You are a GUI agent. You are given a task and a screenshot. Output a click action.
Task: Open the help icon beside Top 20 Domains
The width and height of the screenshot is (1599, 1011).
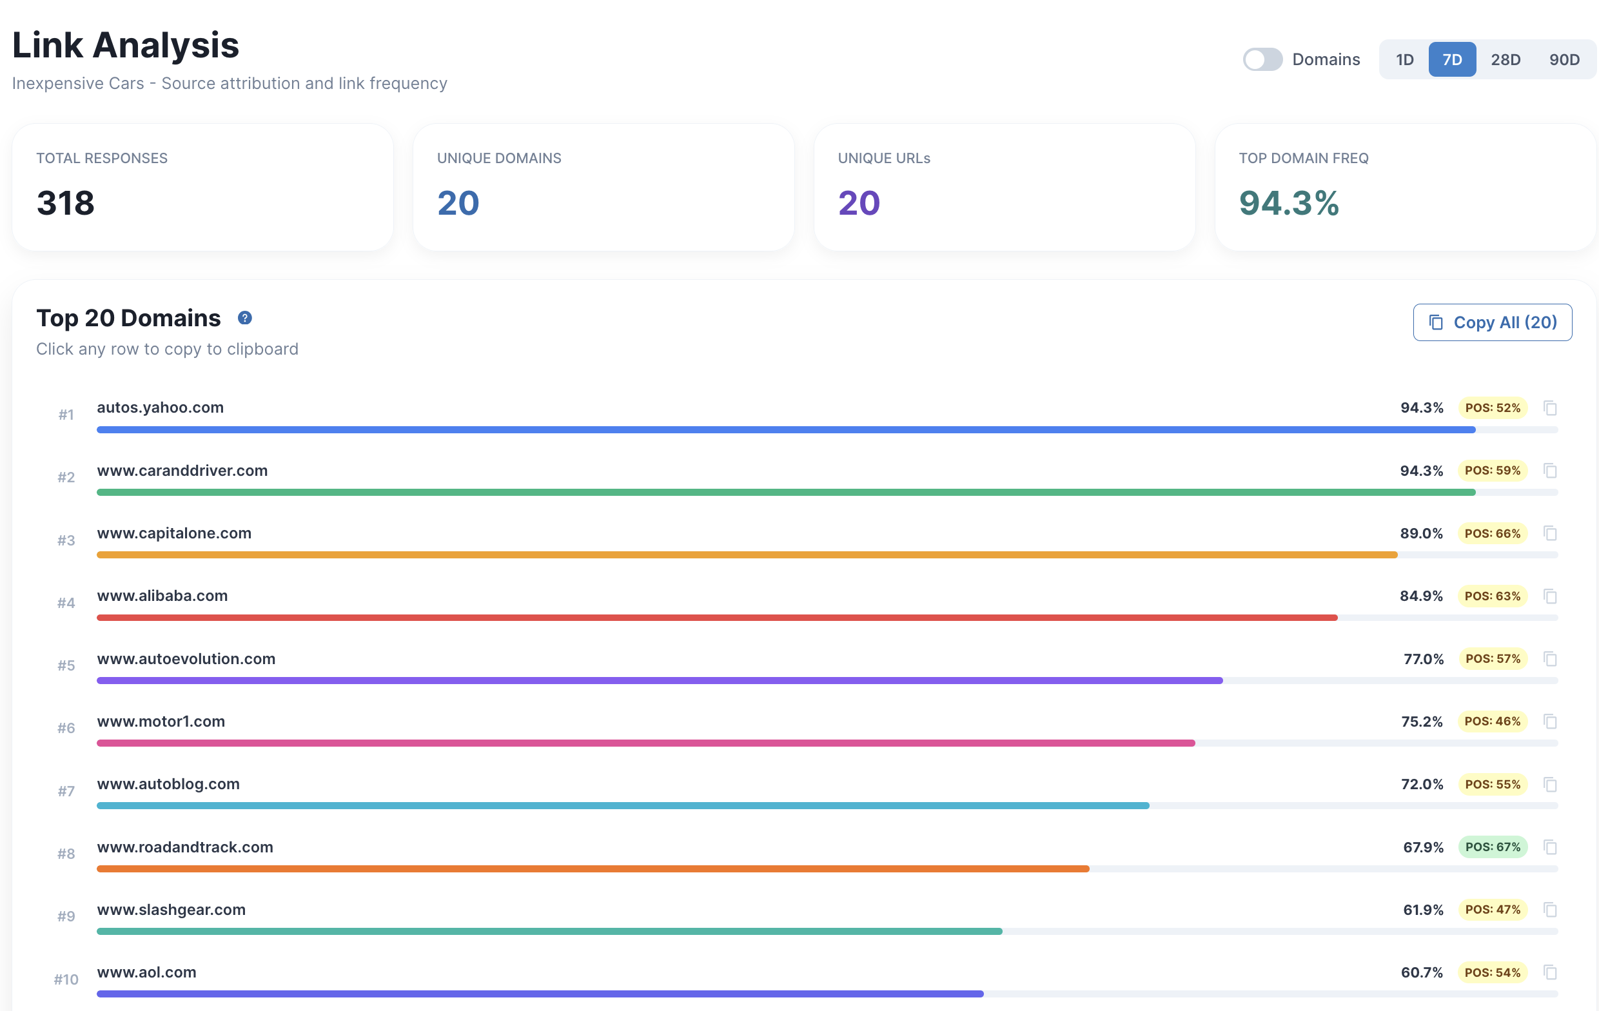[244, 318]
